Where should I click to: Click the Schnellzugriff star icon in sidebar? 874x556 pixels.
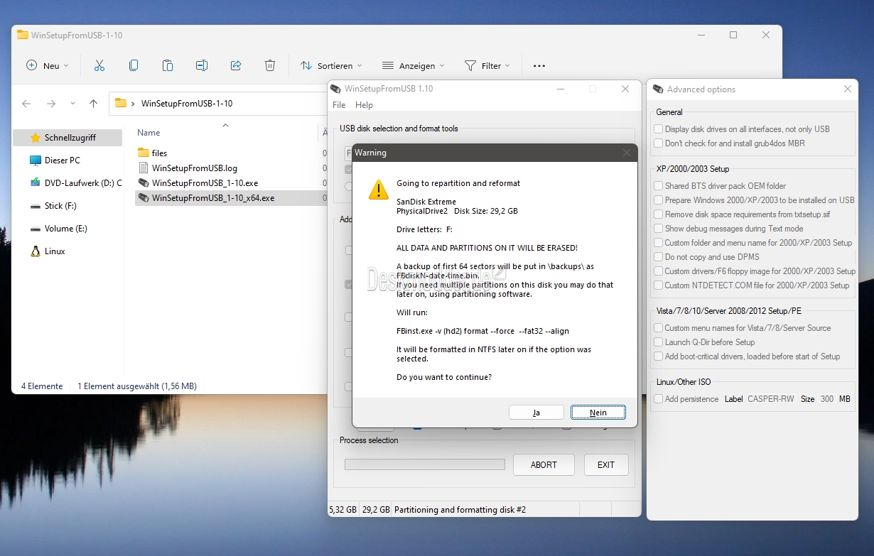35,138
